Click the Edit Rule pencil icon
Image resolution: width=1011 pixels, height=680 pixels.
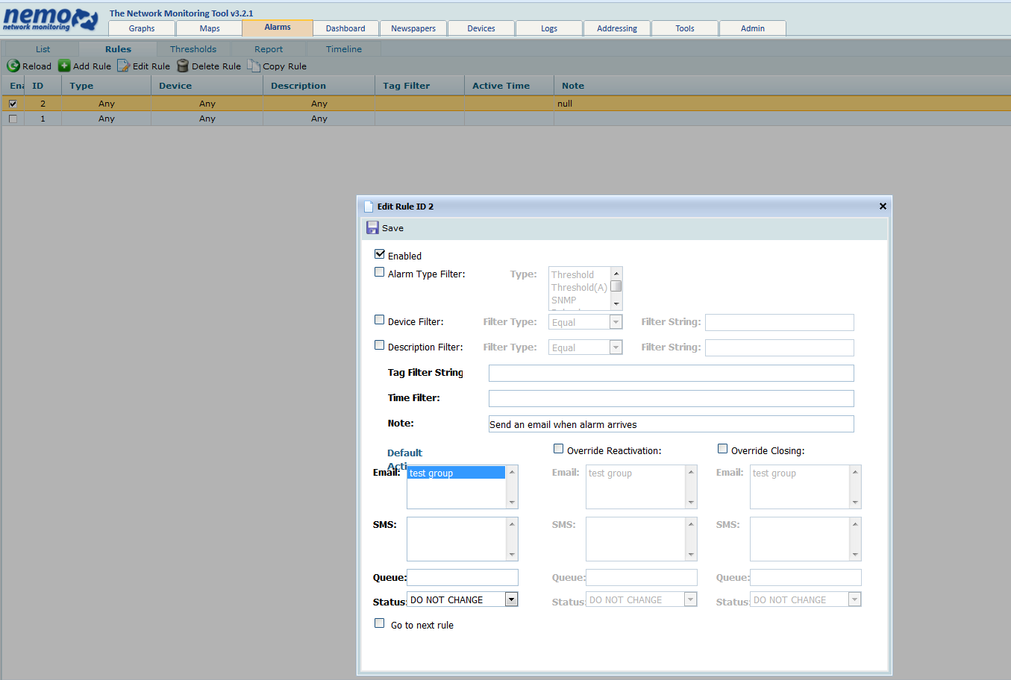pos(123,66)
